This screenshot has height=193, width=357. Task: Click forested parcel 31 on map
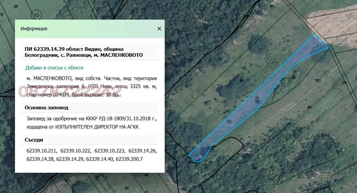pos(313,157)
